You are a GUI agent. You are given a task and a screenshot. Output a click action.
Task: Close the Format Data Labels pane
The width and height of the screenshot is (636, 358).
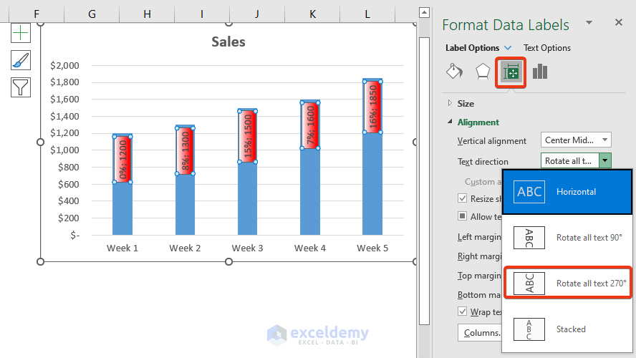[619, 22]
